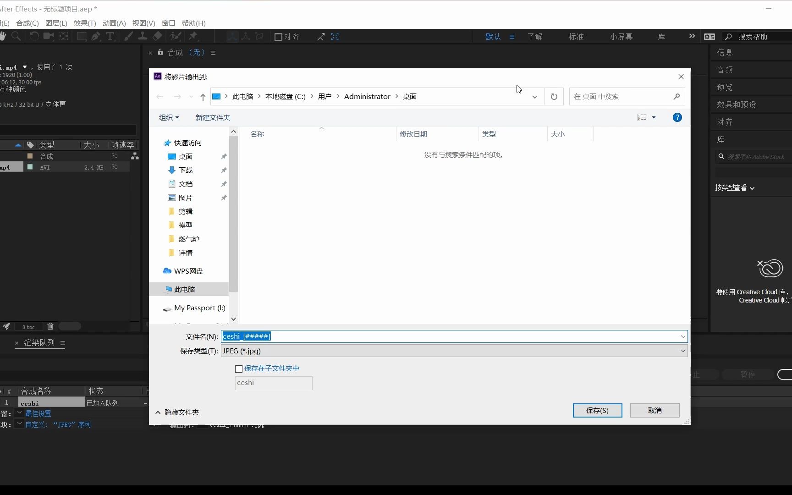Click the refresh icon in the address bar
The width and height of the screenshot is (792, 495).
pyautogui.click(x=554, y=96)
